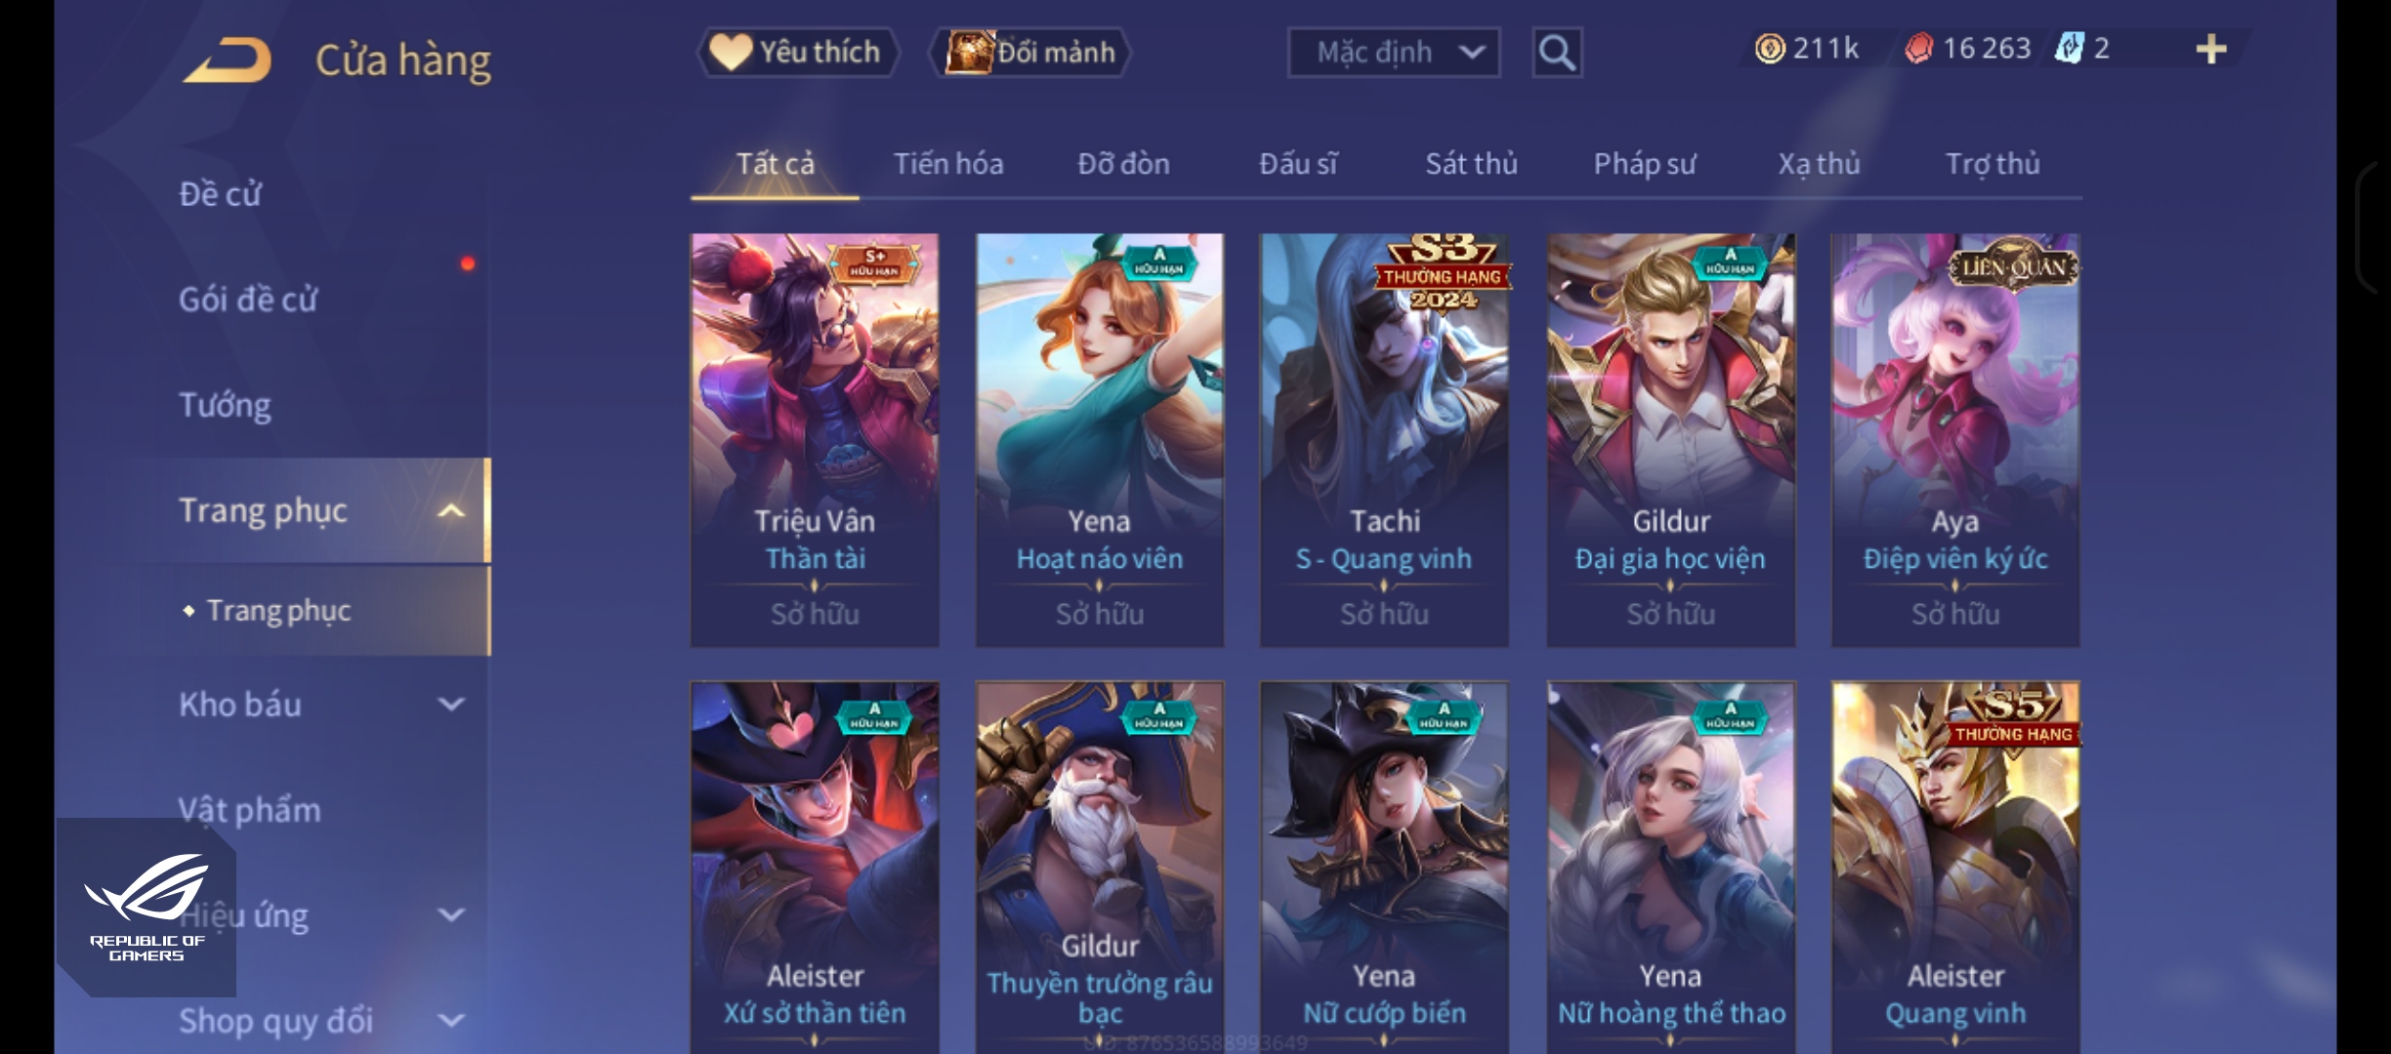Screen dimensions: 2391x1054
Task: Open Tachi S-Quang vinh skin card
Action: click(1384, 439)
